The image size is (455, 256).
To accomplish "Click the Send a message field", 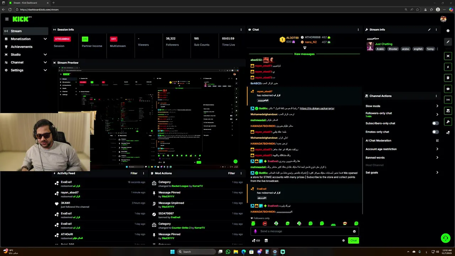I will point(305,231).
